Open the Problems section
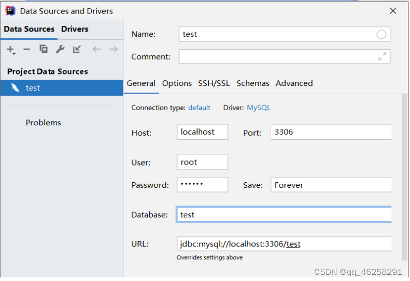Screen dimensions: 410x281 [43, 123]
